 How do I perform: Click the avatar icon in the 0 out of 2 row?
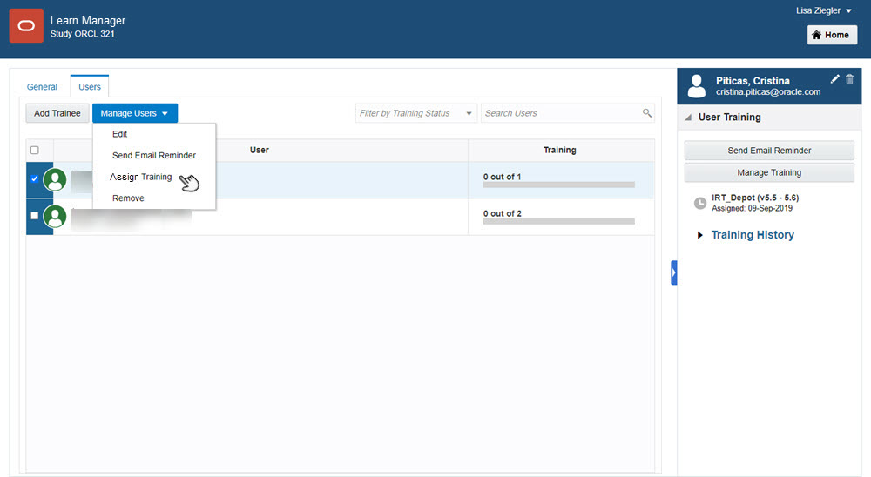pyautogui.click(x=55, y=217)
